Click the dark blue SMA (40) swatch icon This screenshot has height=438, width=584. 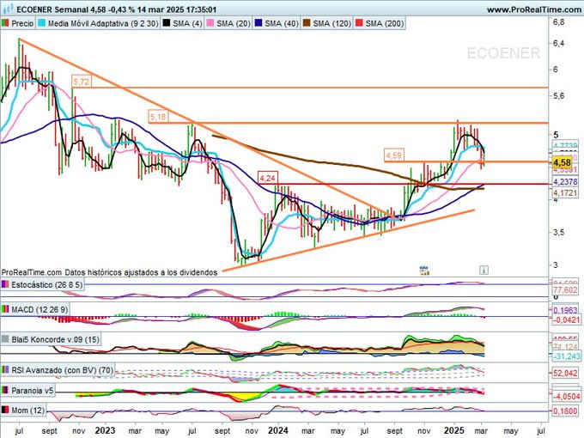(259, 23)
